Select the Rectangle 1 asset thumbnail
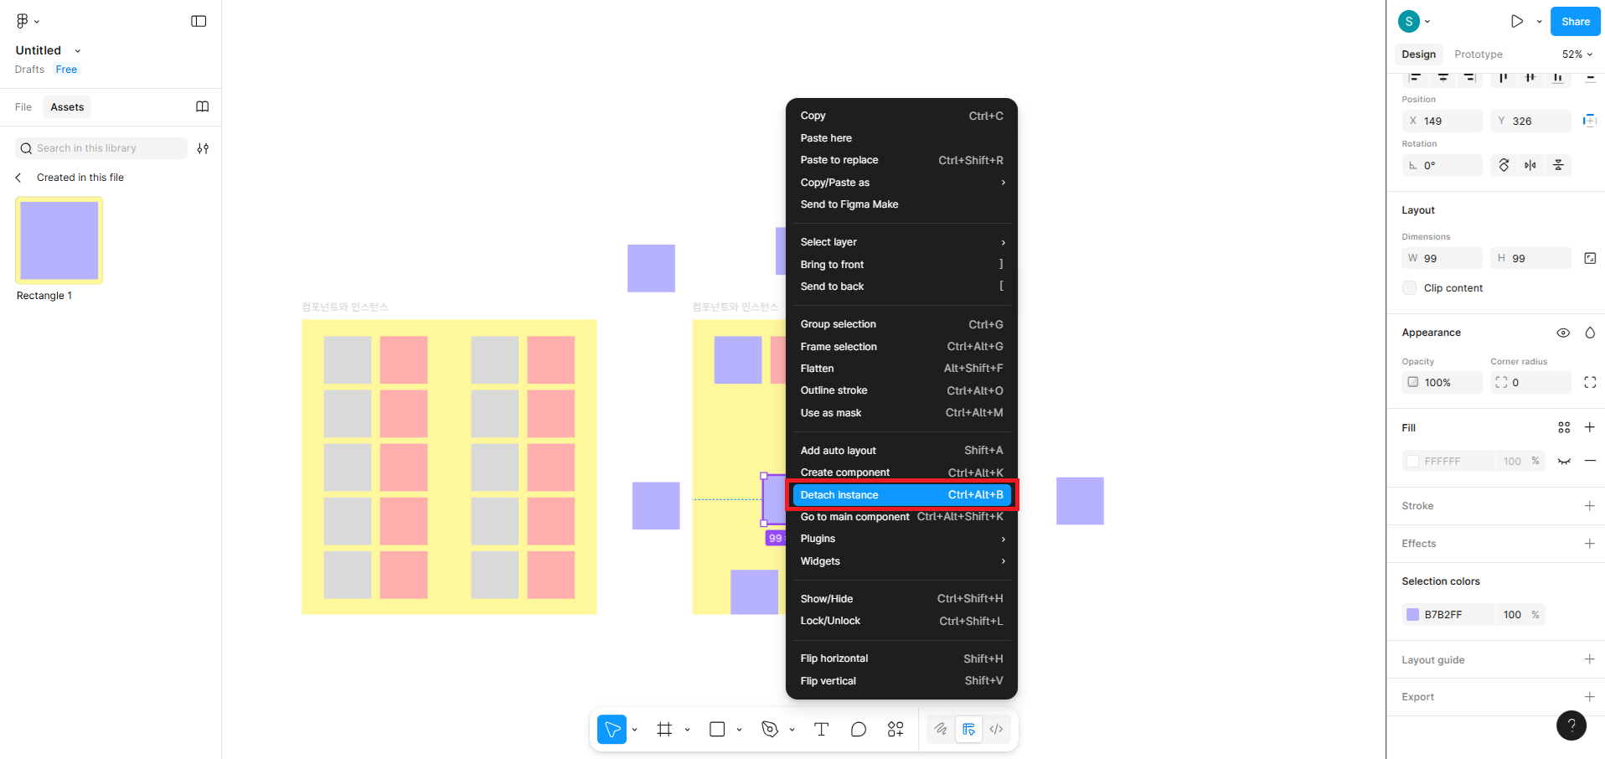1605x759 pixels. [x=59, y=240]
